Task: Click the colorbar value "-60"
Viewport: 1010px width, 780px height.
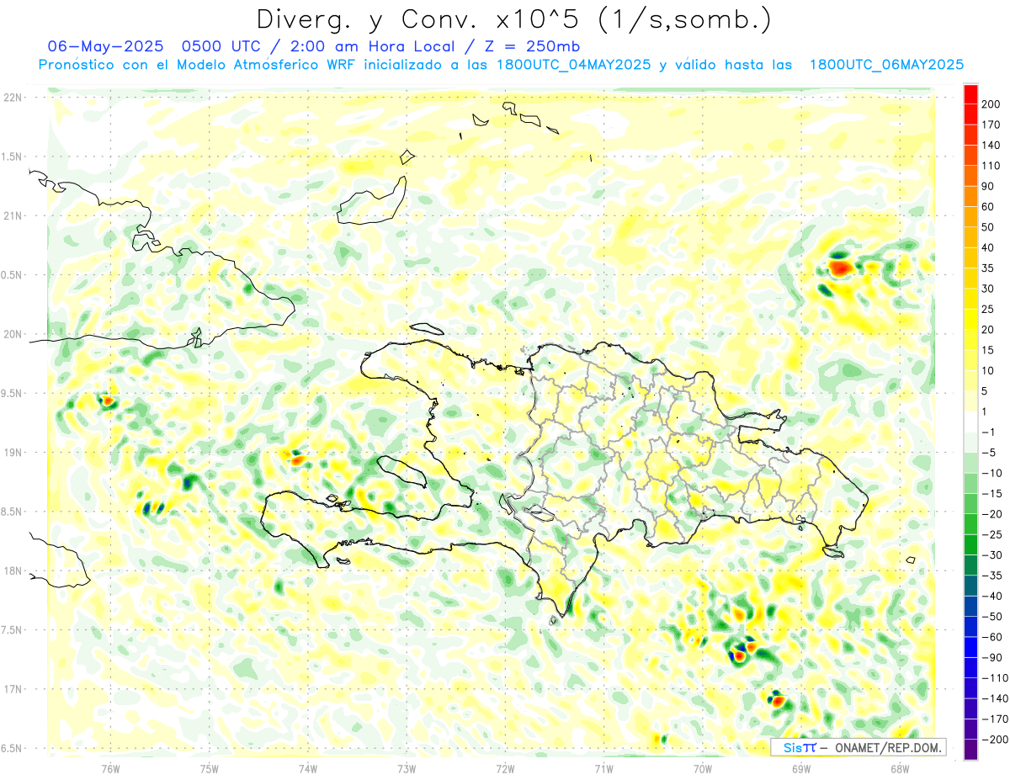Action: click(991, 637)
